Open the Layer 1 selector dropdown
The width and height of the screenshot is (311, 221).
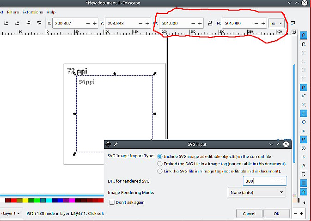[11, 214]
